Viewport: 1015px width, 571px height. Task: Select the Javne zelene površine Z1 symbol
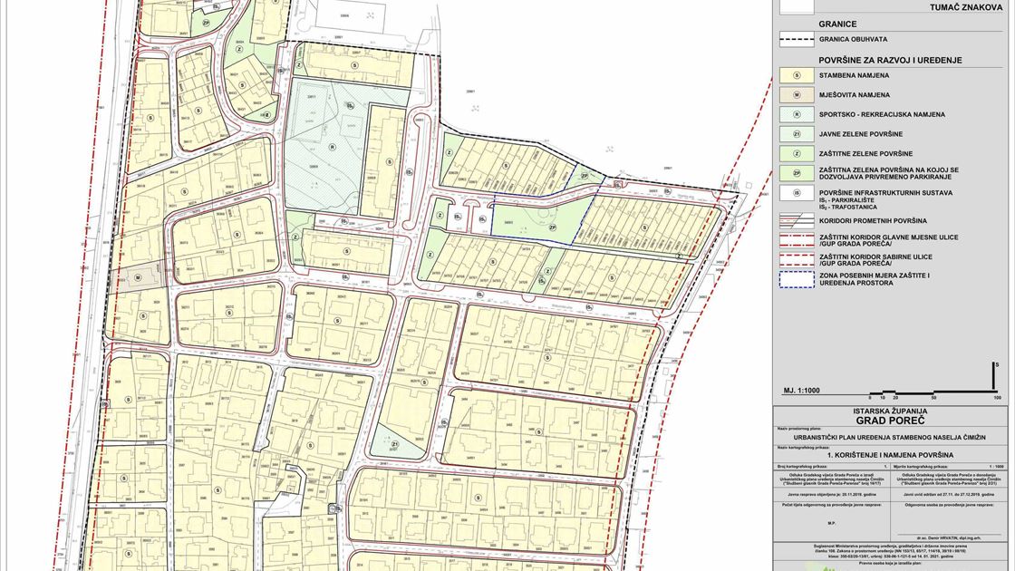point(797,134)
